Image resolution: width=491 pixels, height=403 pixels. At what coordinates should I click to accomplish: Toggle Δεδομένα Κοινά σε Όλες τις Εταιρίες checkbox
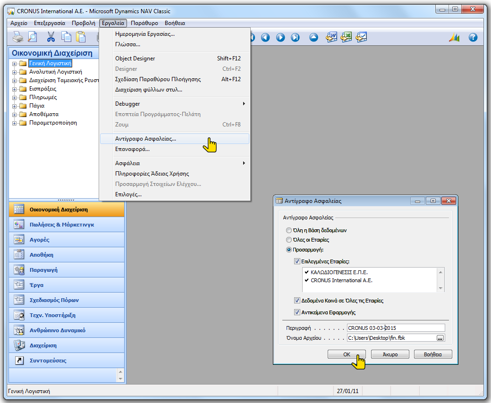click(297, 301)
